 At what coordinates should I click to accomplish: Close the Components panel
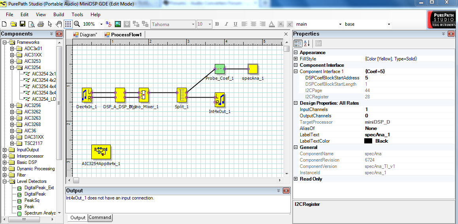(59, 34)
